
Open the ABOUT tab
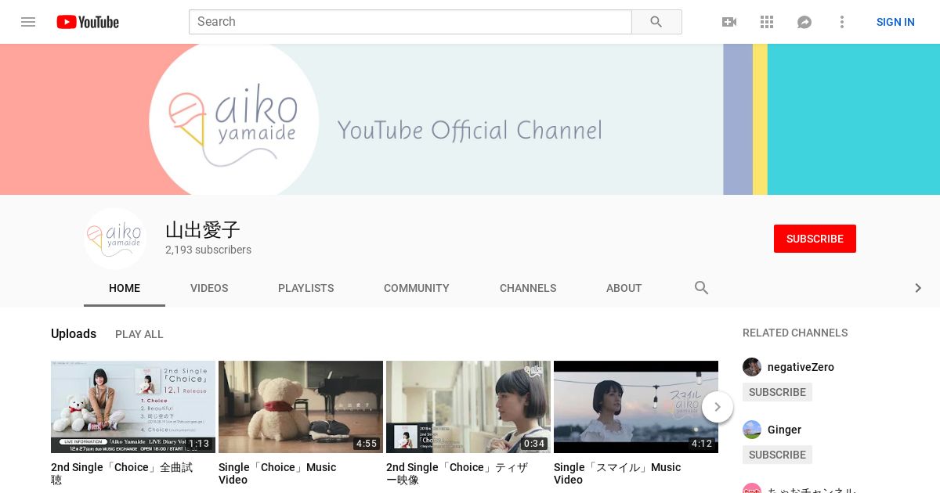point(624,288)
